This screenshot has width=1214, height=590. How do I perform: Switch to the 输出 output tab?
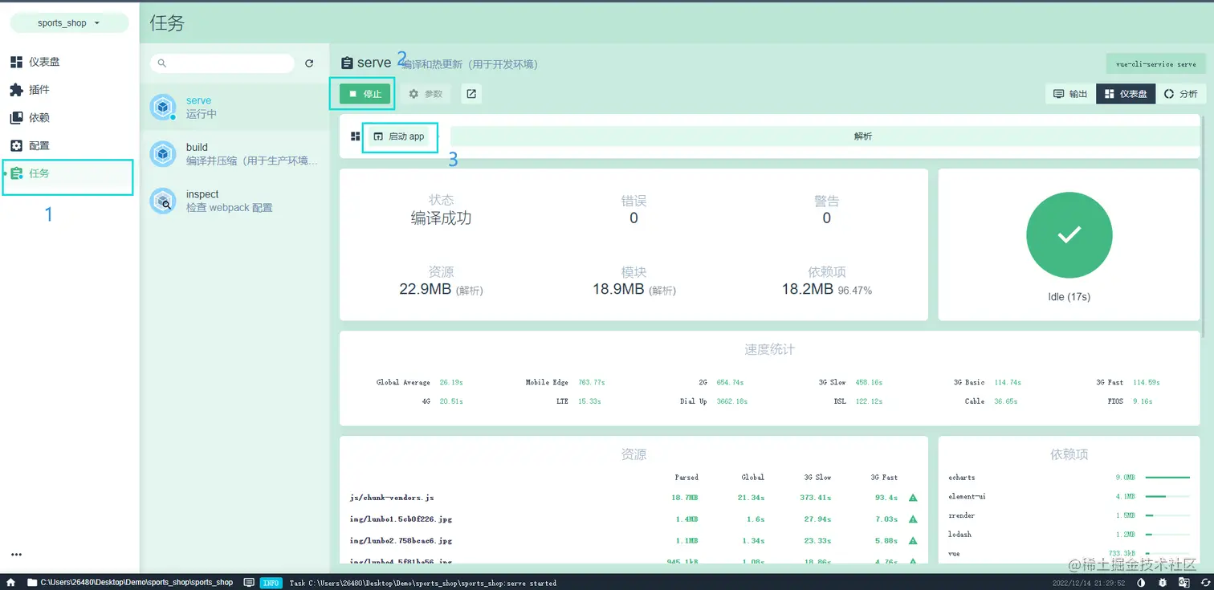(x=1070, y=94)
